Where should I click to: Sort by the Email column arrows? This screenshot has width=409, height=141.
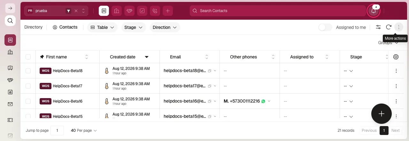pos(207,57)
